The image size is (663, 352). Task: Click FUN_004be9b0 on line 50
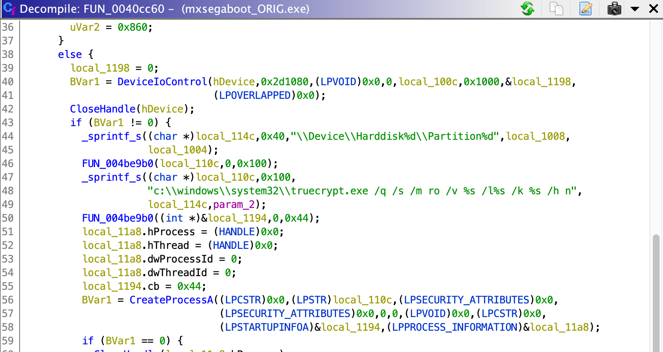tap(118, 218)
